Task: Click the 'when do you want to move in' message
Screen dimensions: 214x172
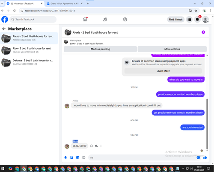Action: pyautogui.click(x=186, y=80)
